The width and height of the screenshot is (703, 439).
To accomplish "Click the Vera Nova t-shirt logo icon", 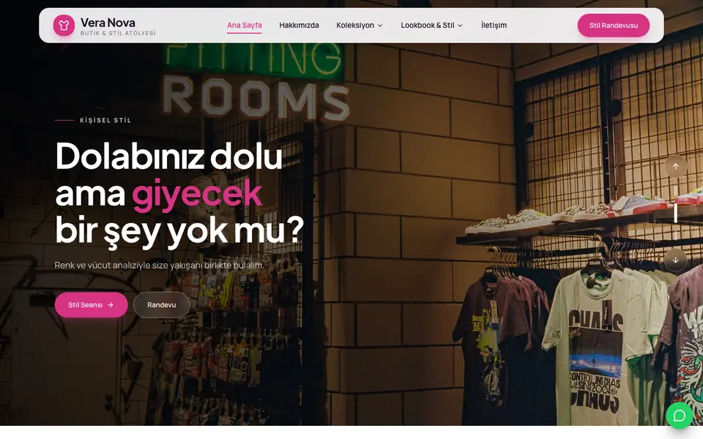I will [64, 26].
